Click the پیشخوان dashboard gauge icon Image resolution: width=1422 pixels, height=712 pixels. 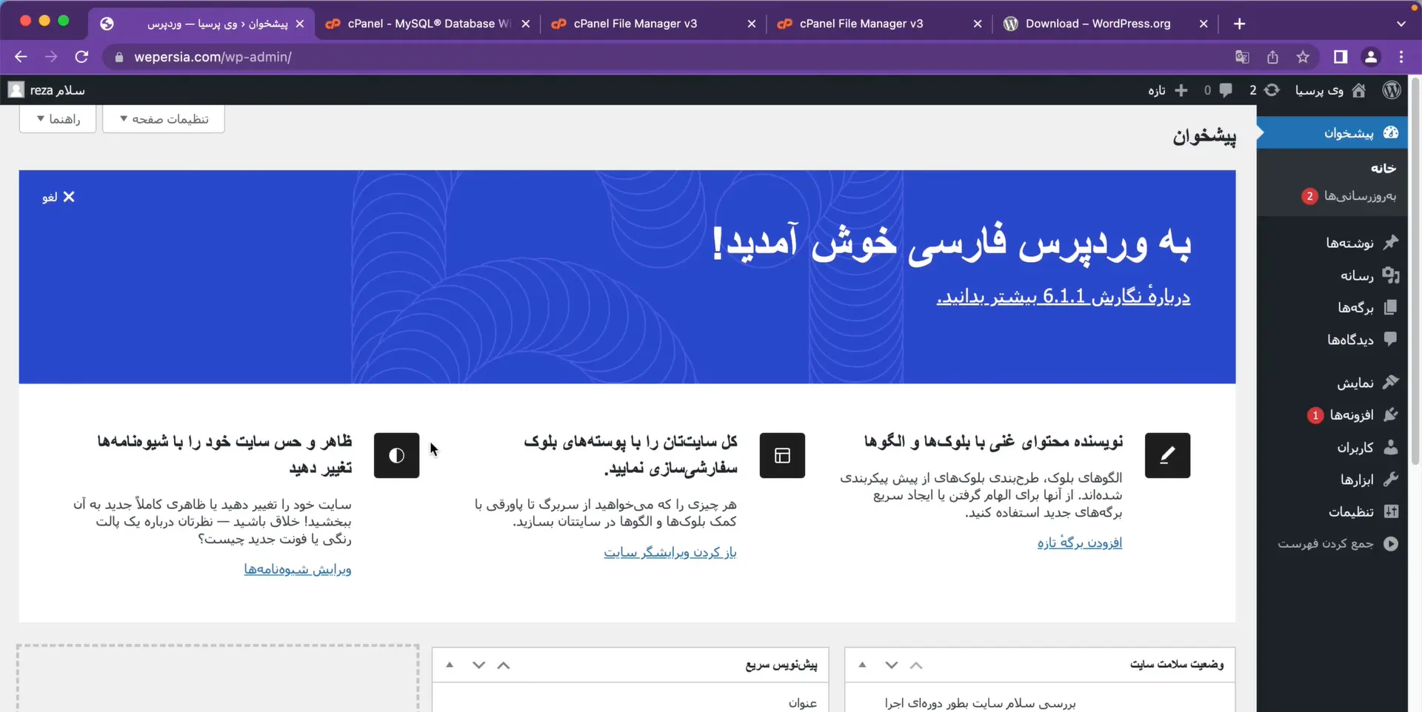[x=1391, y=132]
